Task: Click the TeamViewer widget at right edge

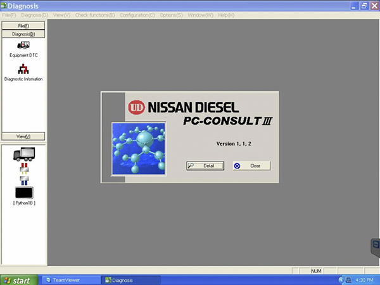Action: pos(375,246)
